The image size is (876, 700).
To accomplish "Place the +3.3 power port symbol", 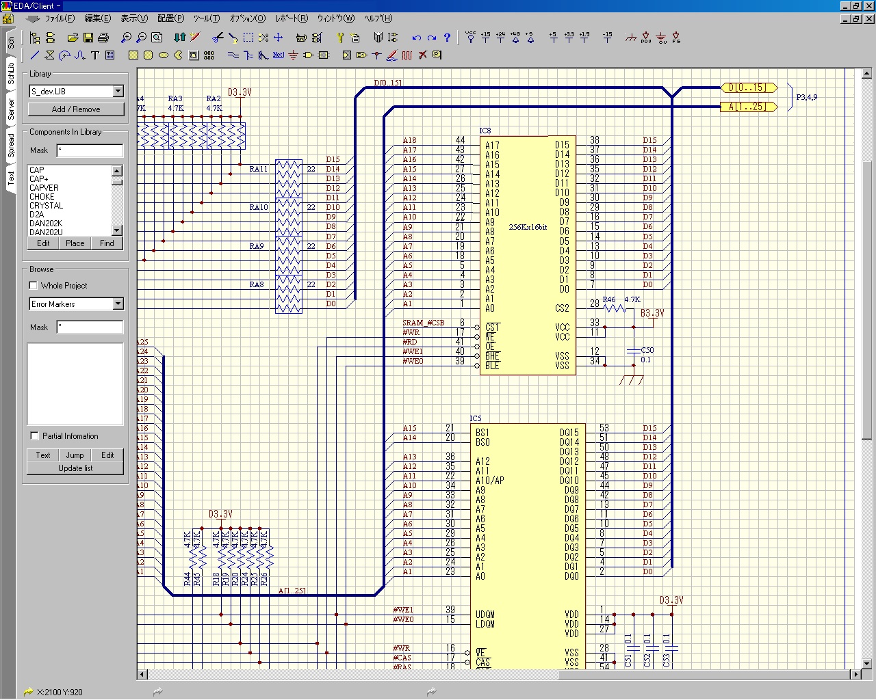I will [569, 37].
